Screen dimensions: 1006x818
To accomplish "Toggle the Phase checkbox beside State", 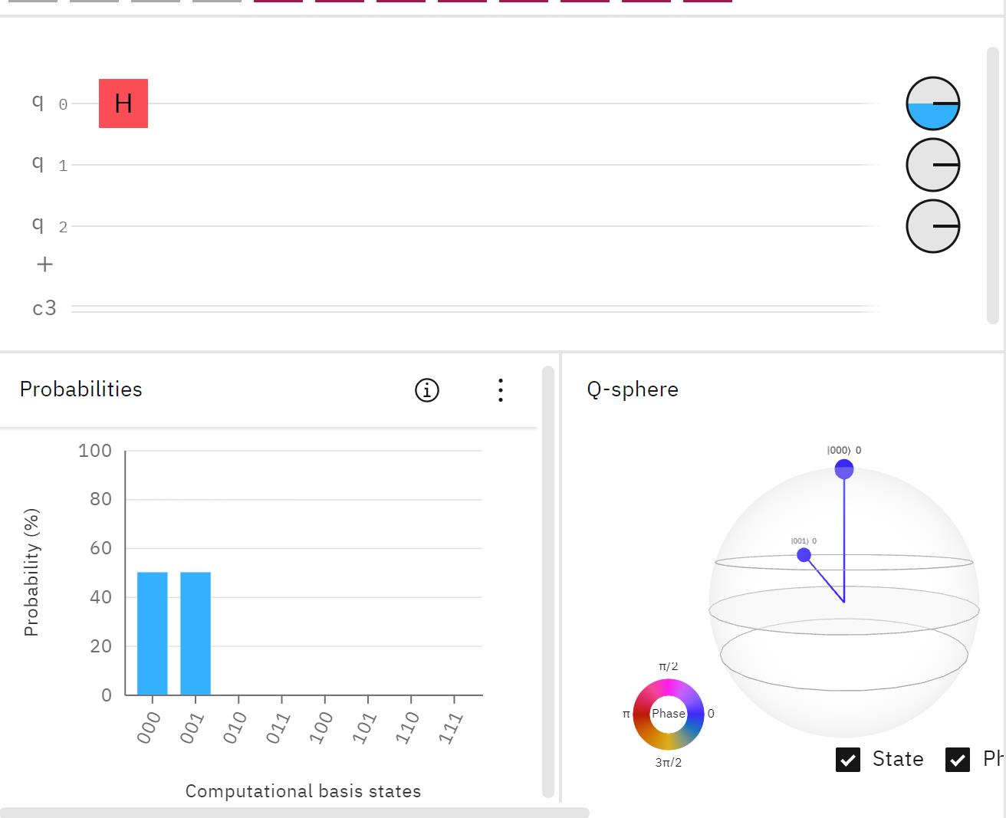I will point(958,760).
